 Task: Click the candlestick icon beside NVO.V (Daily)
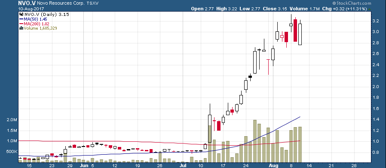[21, 15]
